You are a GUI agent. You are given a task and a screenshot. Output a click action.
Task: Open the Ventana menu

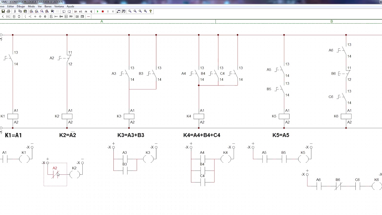pyautogui.click(x=59, y=6)
